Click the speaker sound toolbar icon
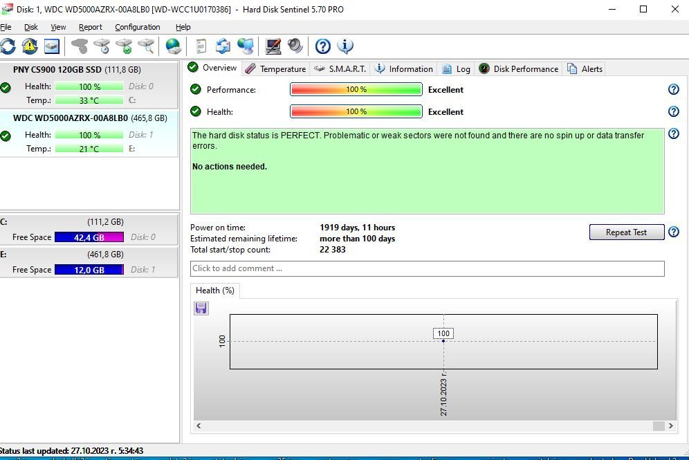The image size is (689, 460). 295,46
